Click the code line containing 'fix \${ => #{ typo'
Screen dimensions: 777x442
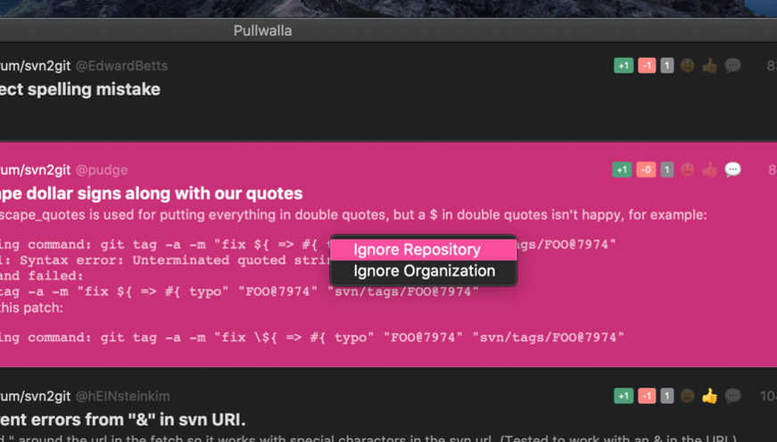pyautogui.click(x=312, y=337)
